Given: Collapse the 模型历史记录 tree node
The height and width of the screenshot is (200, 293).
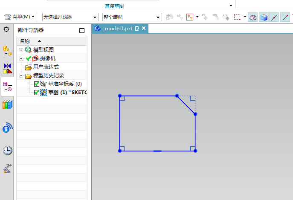Looking at the screenshot, I should (21, 75).
